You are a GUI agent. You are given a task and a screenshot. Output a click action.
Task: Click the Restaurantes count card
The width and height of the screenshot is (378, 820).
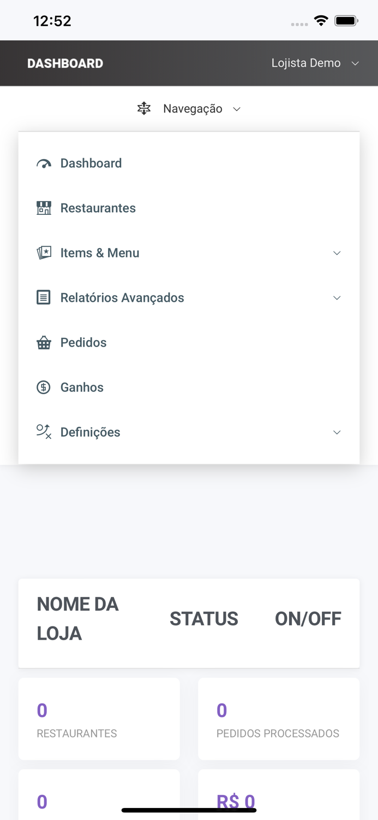pos(99,719)
